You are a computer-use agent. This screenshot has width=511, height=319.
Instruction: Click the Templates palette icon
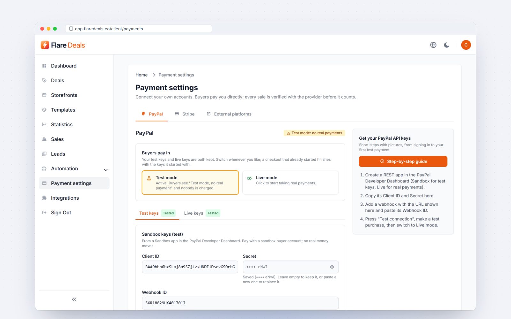click(44, 110)
